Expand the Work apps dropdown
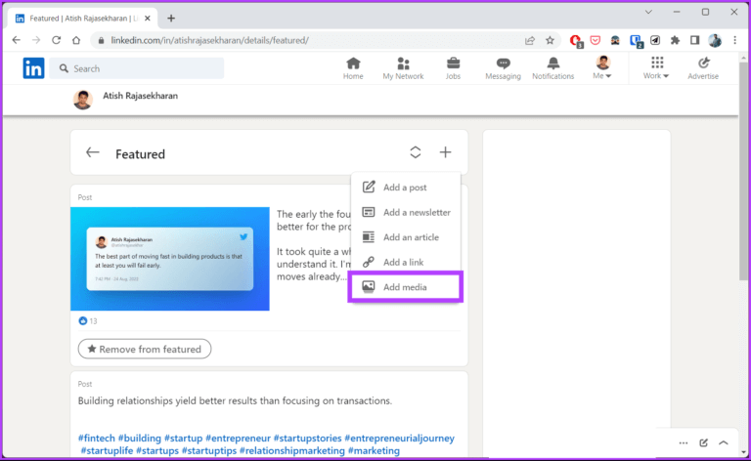Image resolution: width=751 pixels, height=461 pixels. pyautogui.click(x=656, y=67)
